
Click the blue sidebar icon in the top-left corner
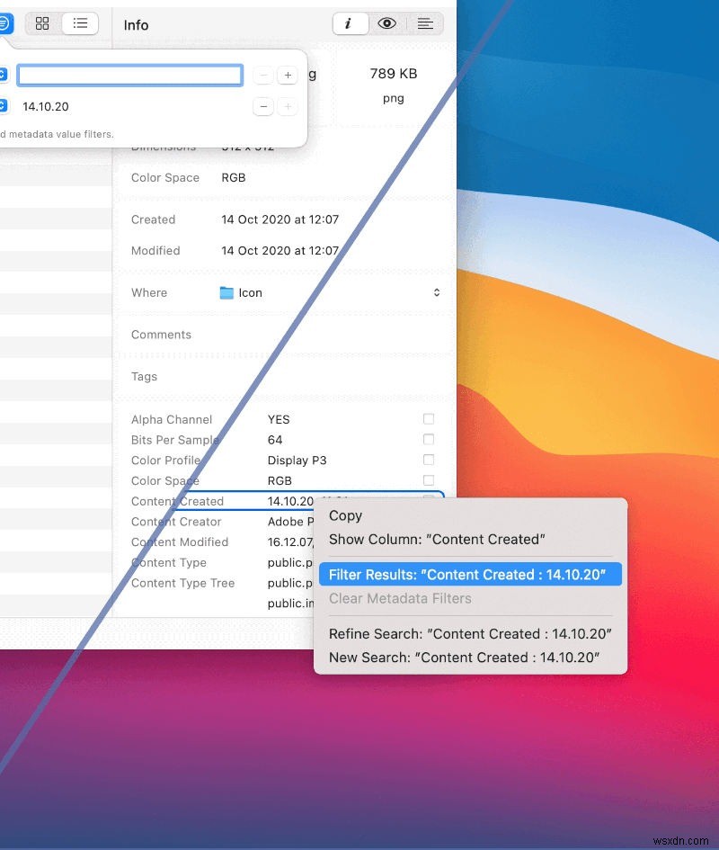(x=6, y=23)
